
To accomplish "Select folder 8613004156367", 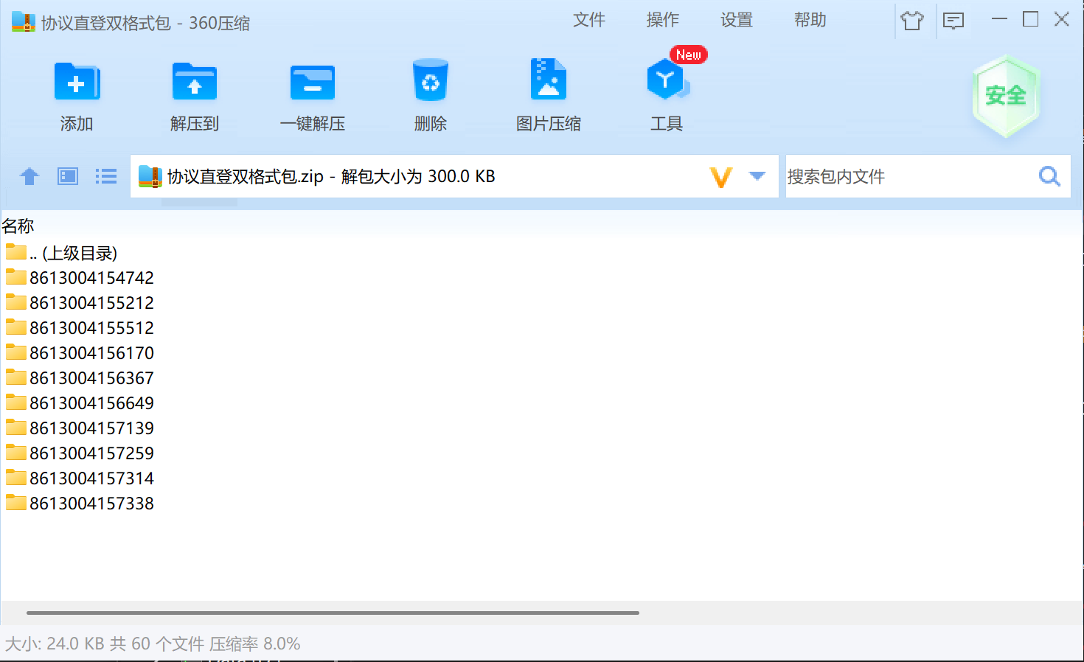I will (x=91, y=378).
